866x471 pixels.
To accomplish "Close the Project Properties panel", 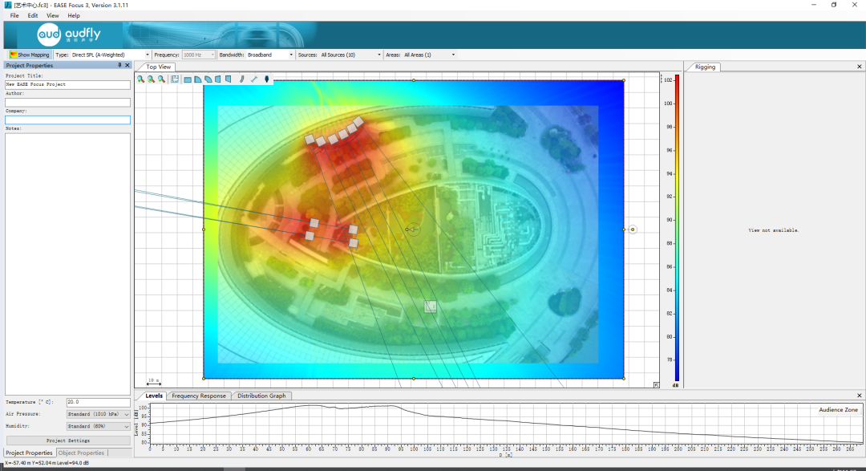I will [x=127, y=65].
